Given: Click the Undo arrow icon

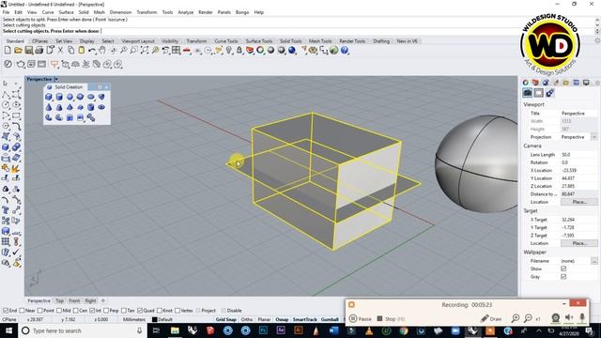Looking at the screenshot, I should [x=92, y=50].
